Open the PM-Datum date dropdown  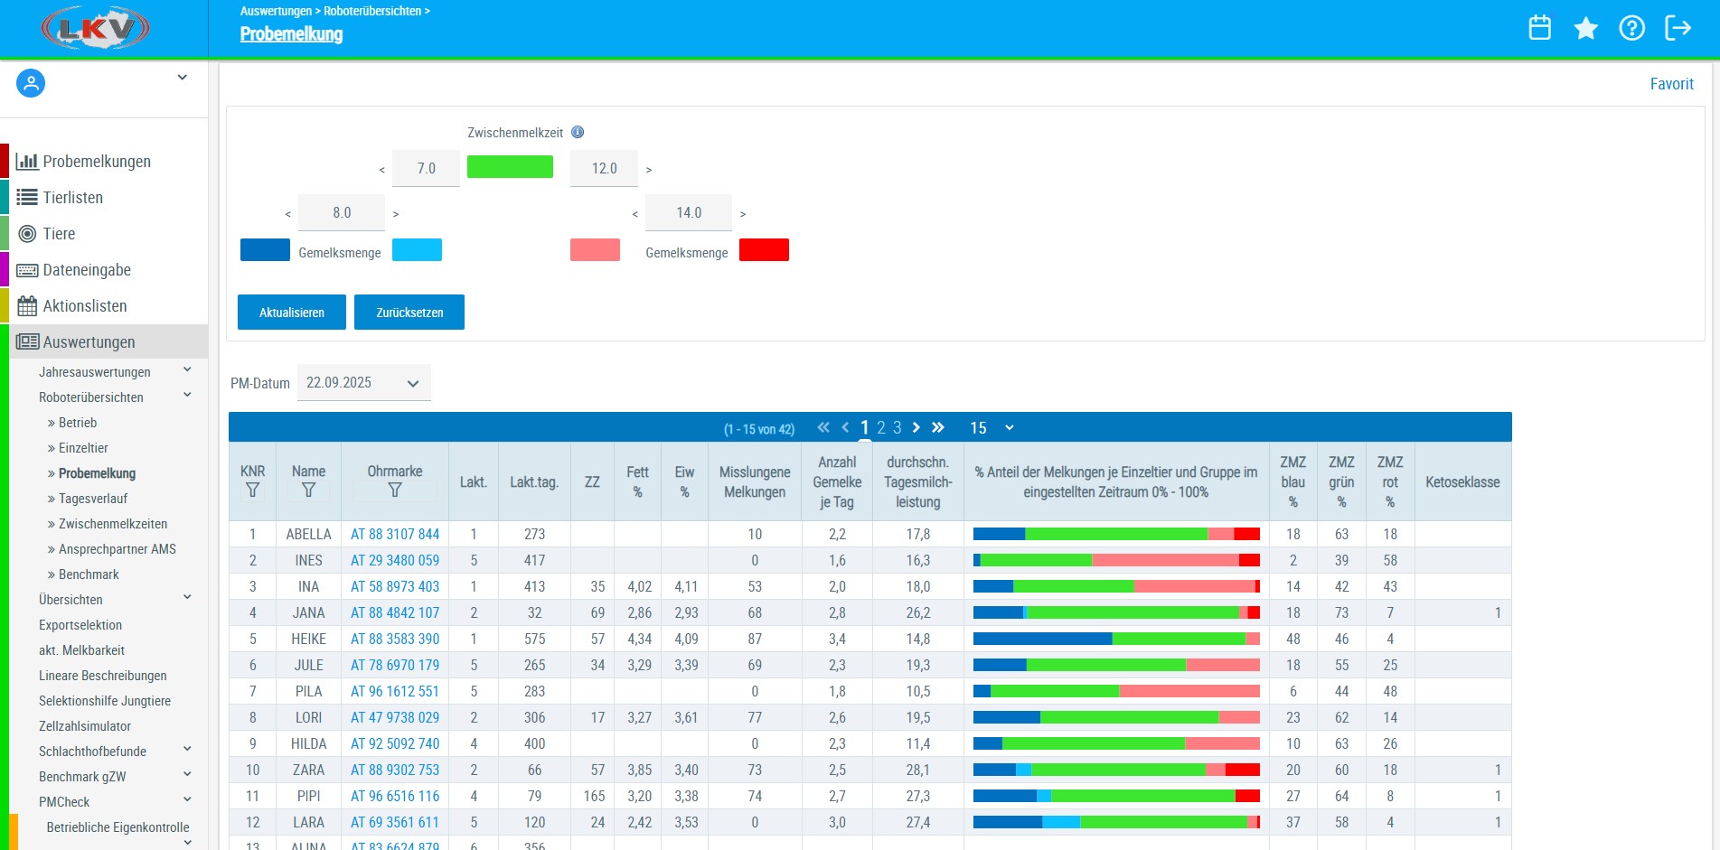pos(363,383)
